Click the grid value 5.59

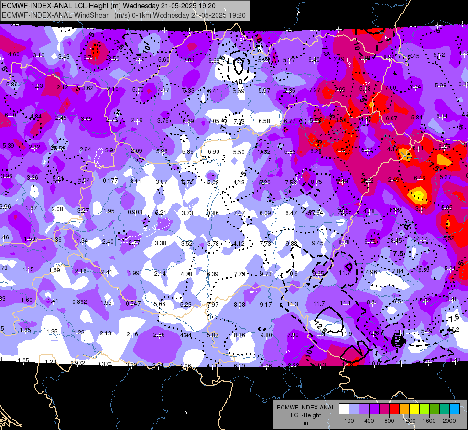pos(239,91)
